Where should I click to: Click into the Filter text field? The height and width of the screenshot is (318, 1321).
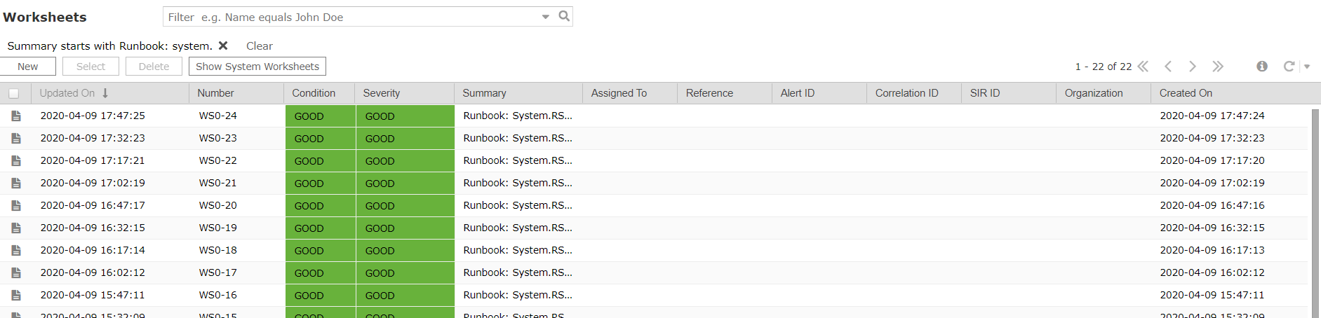click(x=351, y=17)
